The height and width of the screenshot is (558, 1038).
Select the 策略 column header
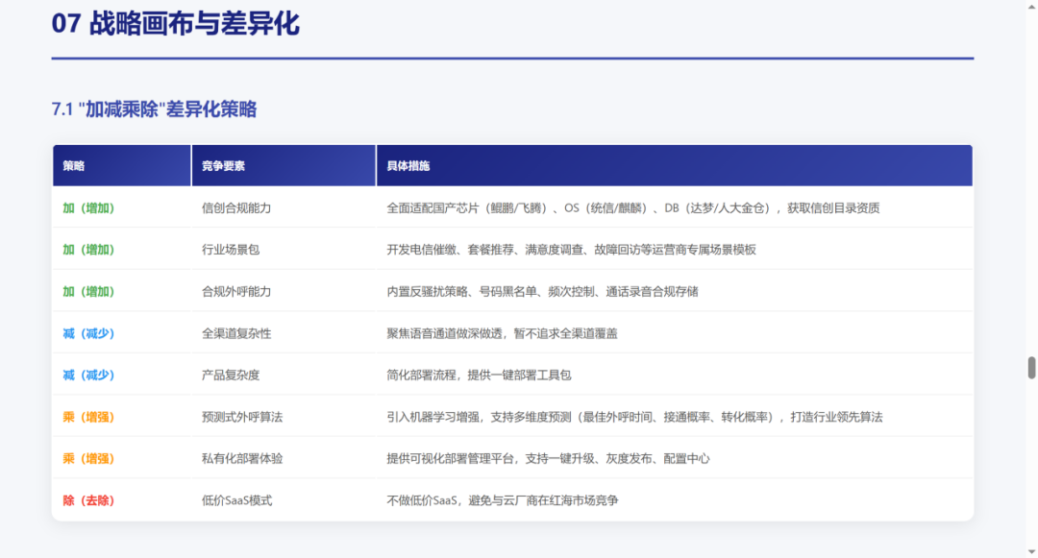(x=74, y=166)
